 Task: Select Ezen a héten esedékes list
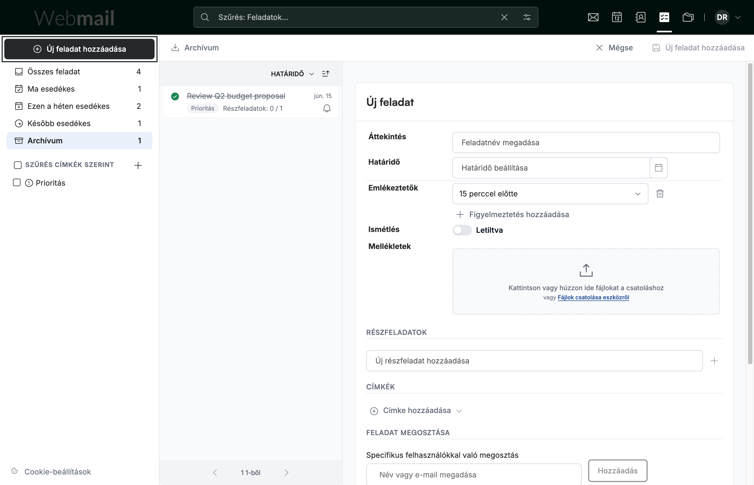(79, 106)
